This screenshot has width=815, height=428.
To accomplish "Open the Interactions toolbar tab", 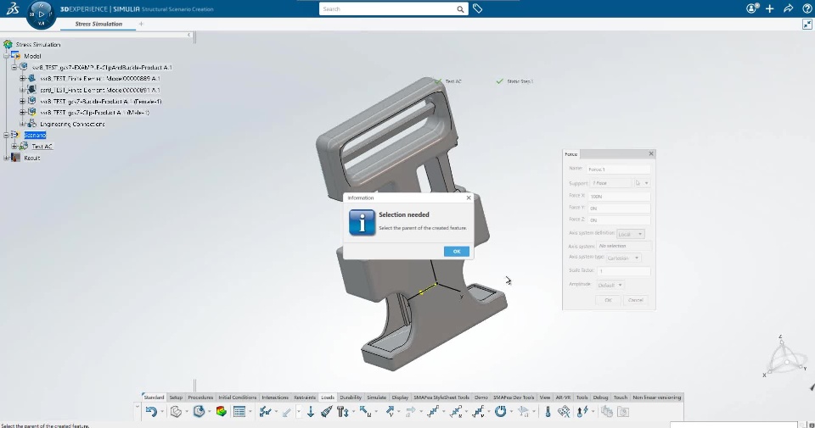I will tap(275, 397).
